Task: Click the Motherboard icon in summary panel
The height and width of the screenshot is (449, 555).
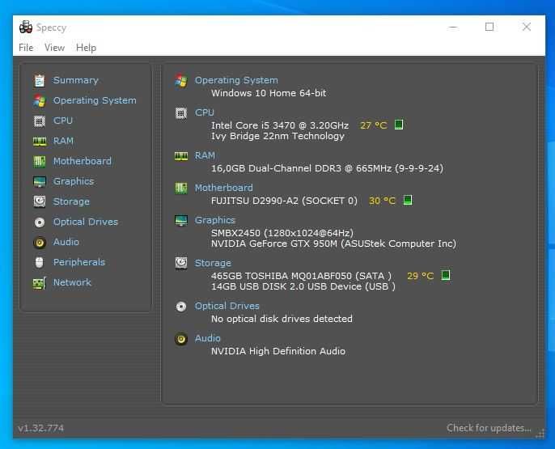Action: pos(181,188)
